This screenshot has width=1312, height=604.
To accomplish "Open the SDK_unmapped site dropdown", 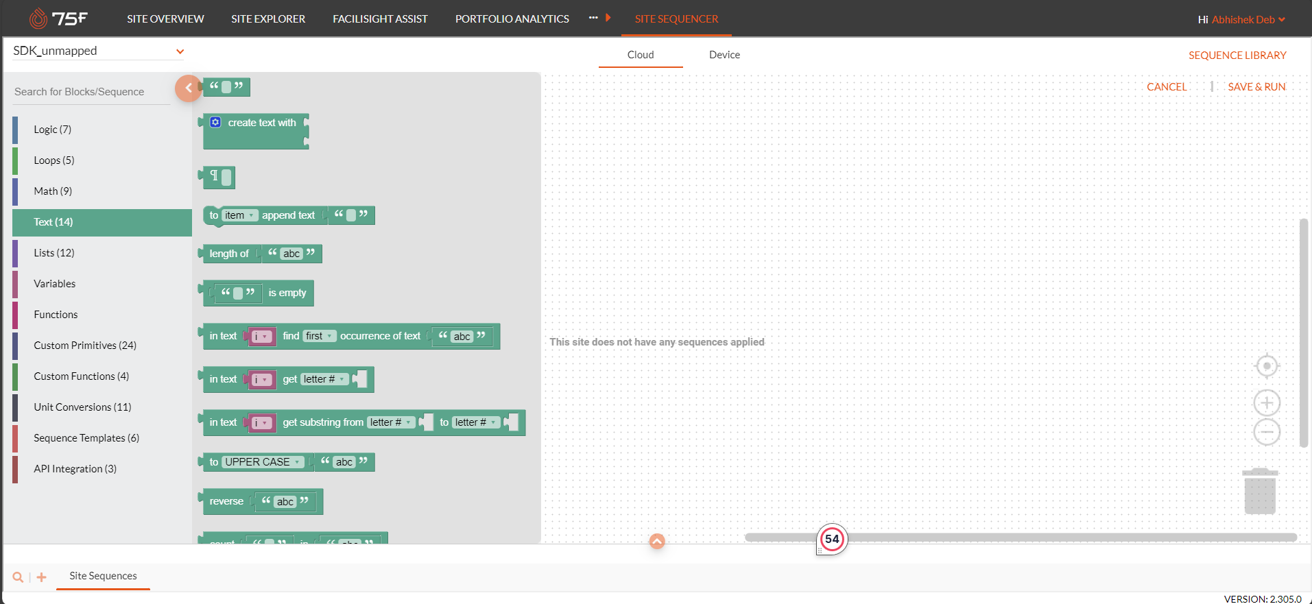I will click(x=98, y=51).
